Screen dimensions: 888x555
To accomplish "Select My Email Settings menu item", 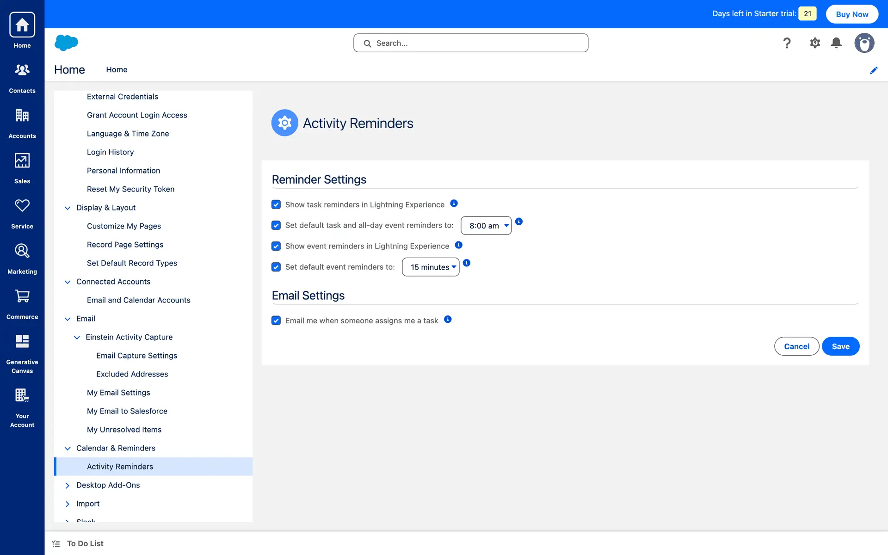I will coord(118,393).
